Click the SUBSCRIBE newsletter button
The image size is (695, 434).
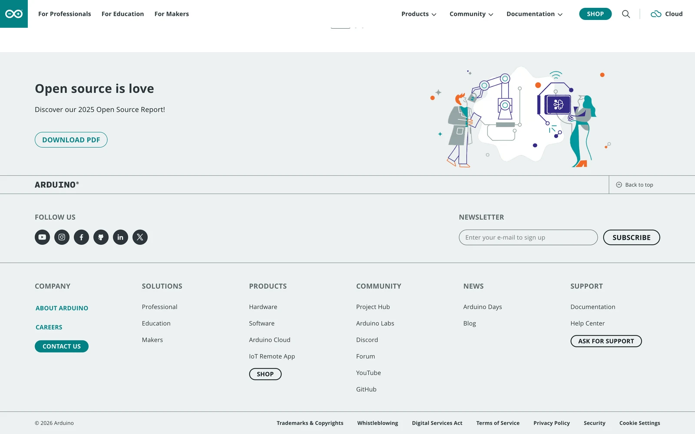pos(632,237)
